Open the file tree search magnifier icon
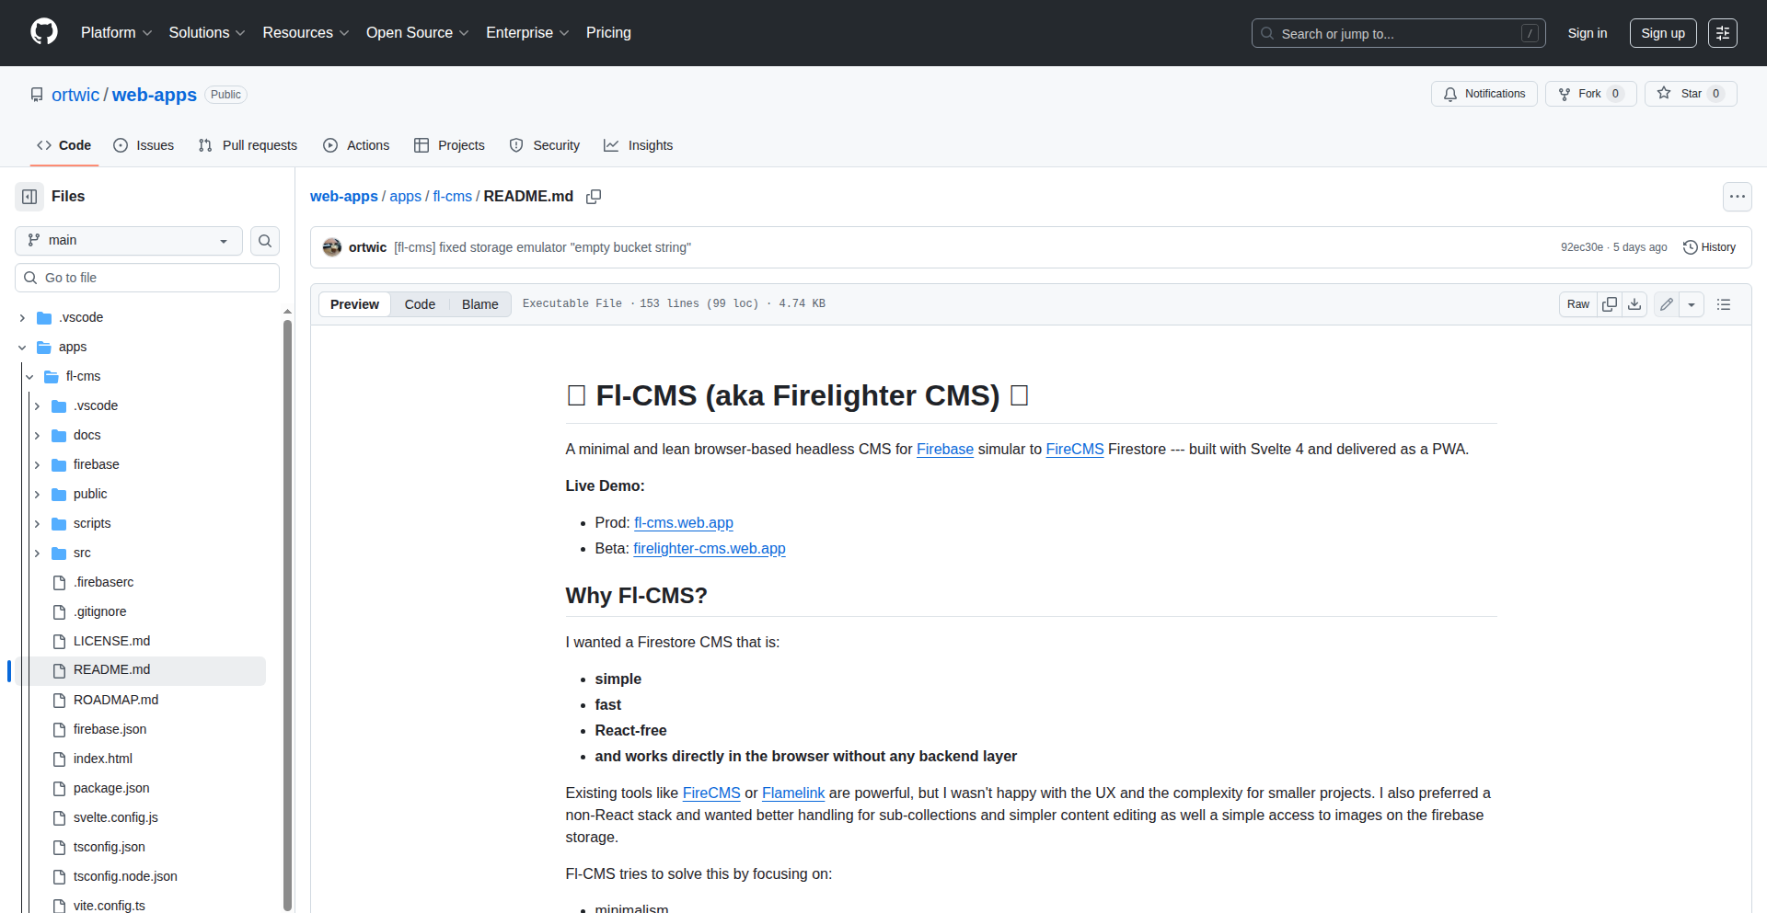 pyautogui.click(x=265, y=240)
